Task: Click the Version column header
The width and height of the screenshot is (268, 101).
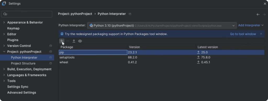Action: tap(161, 47)
